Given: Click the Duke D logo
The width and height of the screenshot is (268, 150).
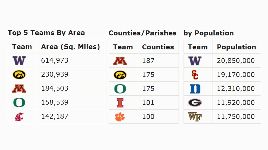Looking at the screenshot, I should tap(195, 89).
